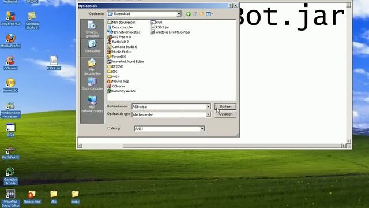The height and width of the screenshot is (208, 369).
Task: Open Camtasia Studio 6 desktop icon
Action: 32,20
